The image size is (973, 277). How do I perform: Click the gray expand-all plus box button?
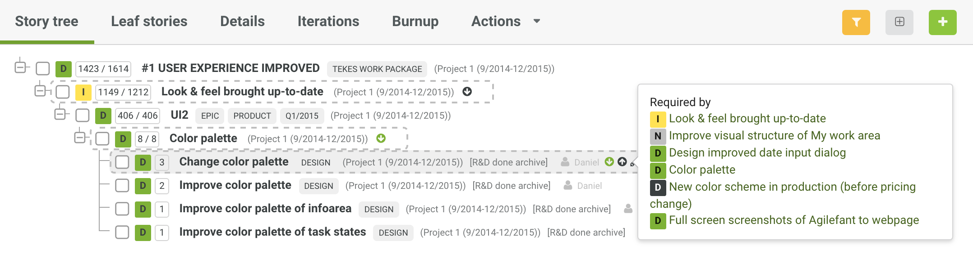click(899, 22)
